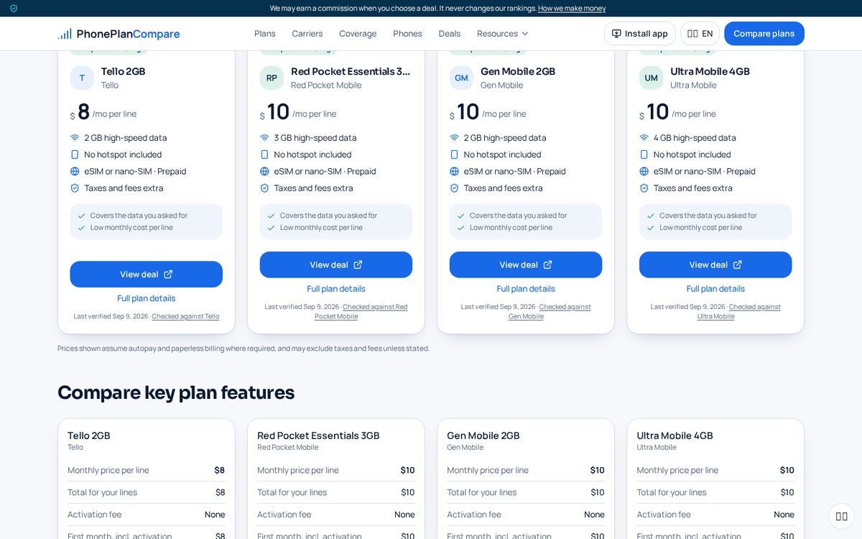The image size is (862, 539).
Task: Click View deal for Red Pocket Essentials
Action: pyautogui.click(x=336, y=264)
